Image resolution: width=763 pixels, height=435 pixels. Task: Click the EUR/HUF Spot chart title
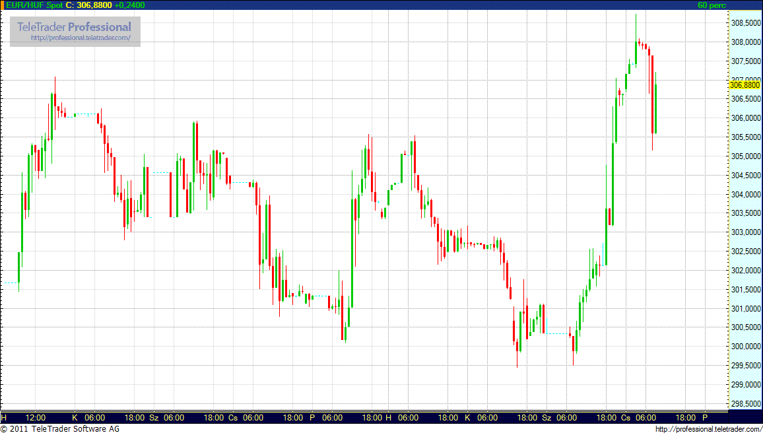33,5
